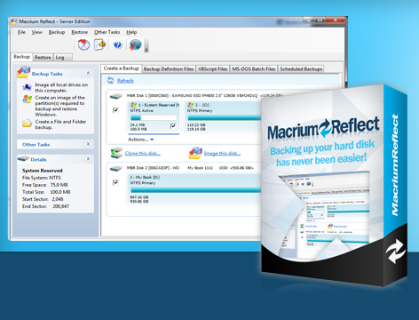The width and height of the screenshot is (419, 320).
Task: Click the Free Space 75.9 MB value
Action: pos(59,185)
